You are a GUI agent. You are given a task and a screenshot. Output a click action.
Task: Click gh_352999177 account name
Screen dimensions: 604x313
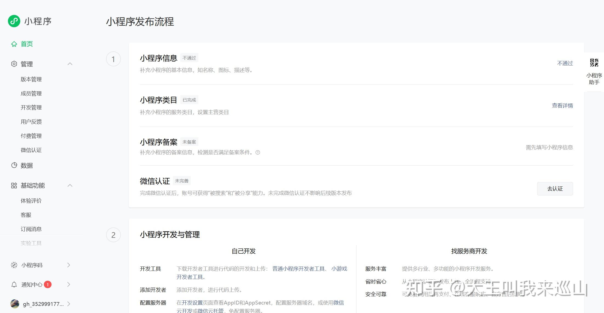click(x=43, y=304)
